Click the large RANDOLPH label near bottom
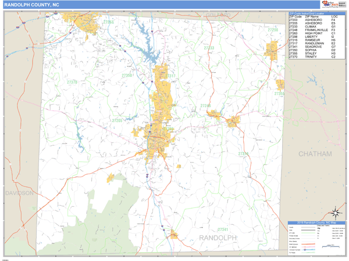Screen dimensions: 349x261 (218, 238)
